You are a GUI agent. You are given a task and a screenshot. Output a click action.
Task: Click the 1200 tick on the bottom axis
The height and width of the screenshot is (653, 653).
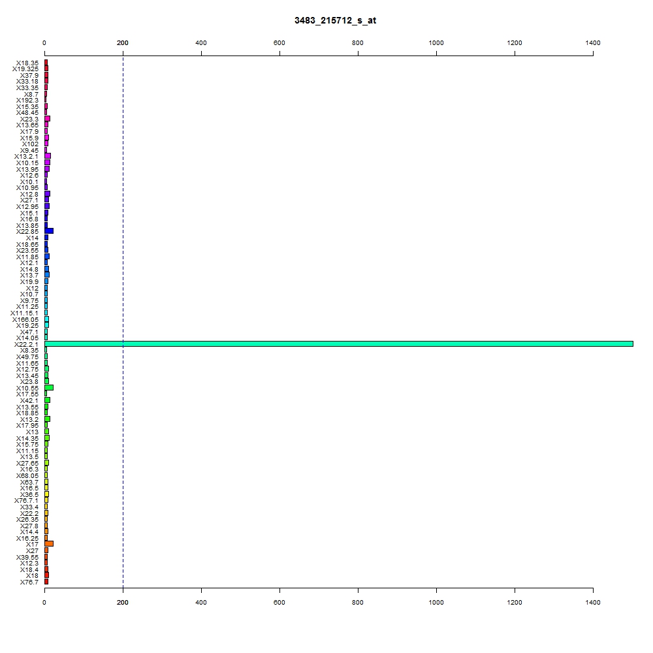(515, 603)
